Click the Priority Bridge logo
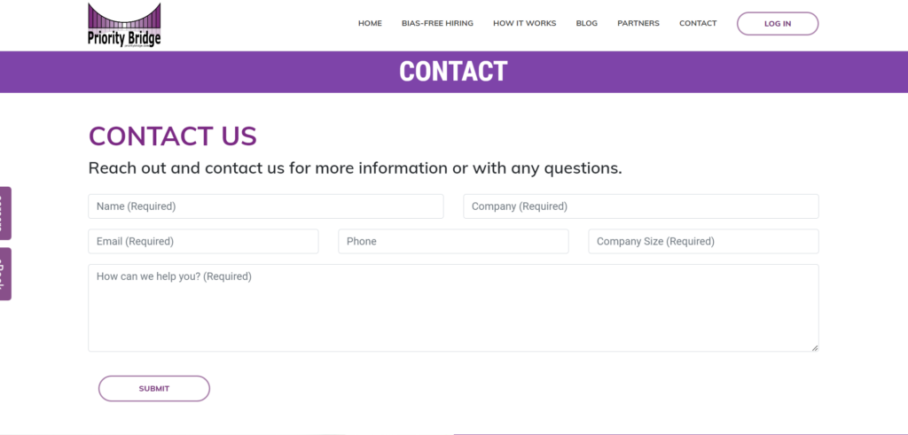This screenshot has height=435, width=908. pyautogui.click(x=124, y=25)
